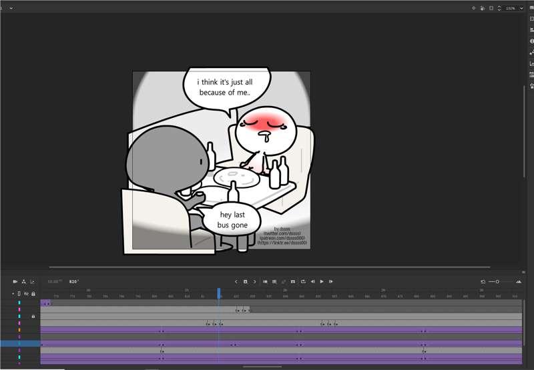Go to previous keyframe arrow
This screenshot has height=370, width=534.
coord(236,281)
